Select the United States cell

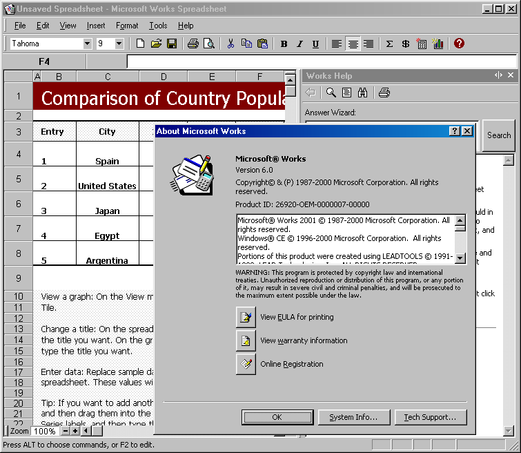coord(108,179)
